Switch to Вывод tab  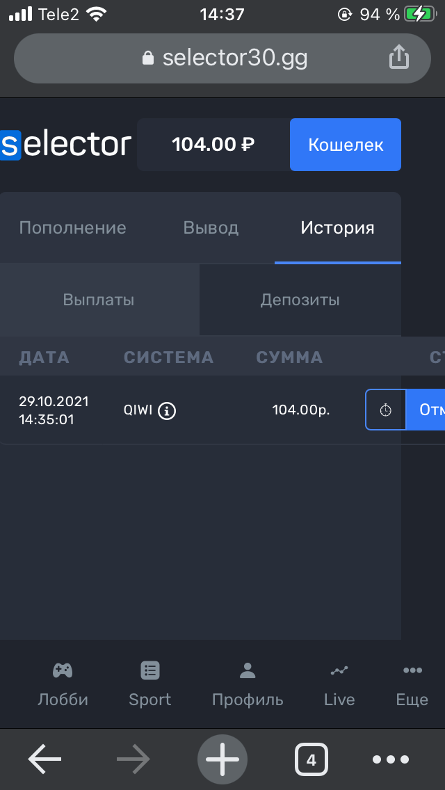pyautogui.click(x=211, y=227)
